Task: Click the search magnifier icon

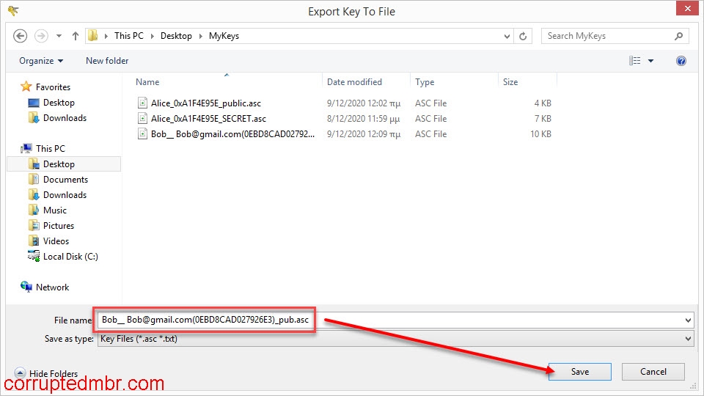Action: [679, 36]
